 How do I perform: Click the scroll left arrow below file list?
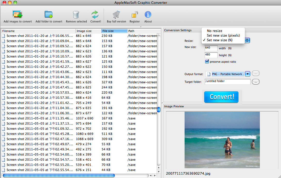[151, 175]
